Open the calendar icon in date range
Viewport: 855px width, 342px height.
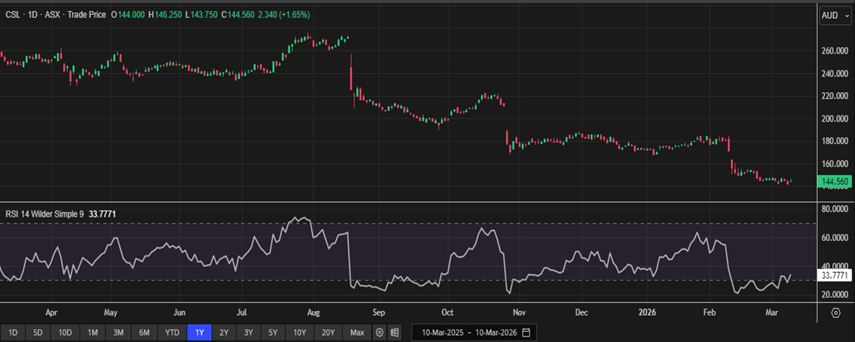coord(527,333)
